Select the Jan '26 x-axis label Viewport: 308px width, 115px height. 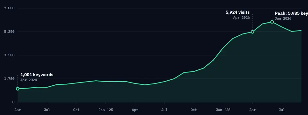tap(223, 110)
